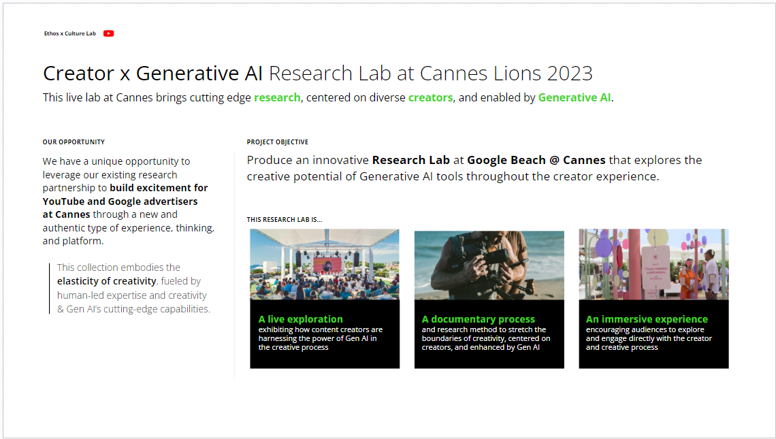The image size is (776, 439).
Task: Click the green word 'research' in the subtitle
Action: point(277,97)
